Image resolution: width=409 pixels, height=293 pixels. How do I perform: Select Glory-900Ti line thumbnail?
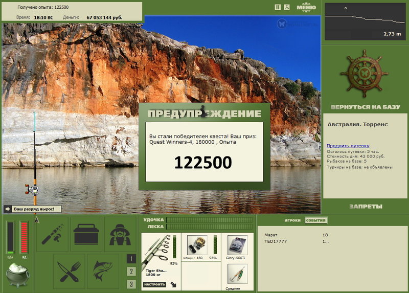237,245
